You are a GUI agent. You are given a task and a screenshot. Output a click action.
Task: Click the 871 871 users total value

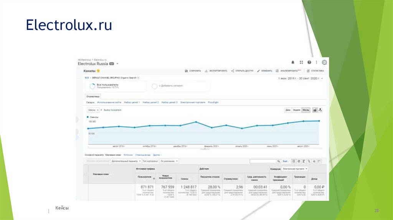147,187
